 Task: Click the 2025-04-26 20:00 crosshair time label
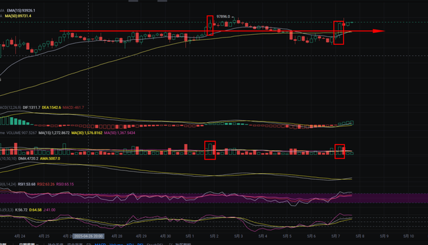[88, 236]
